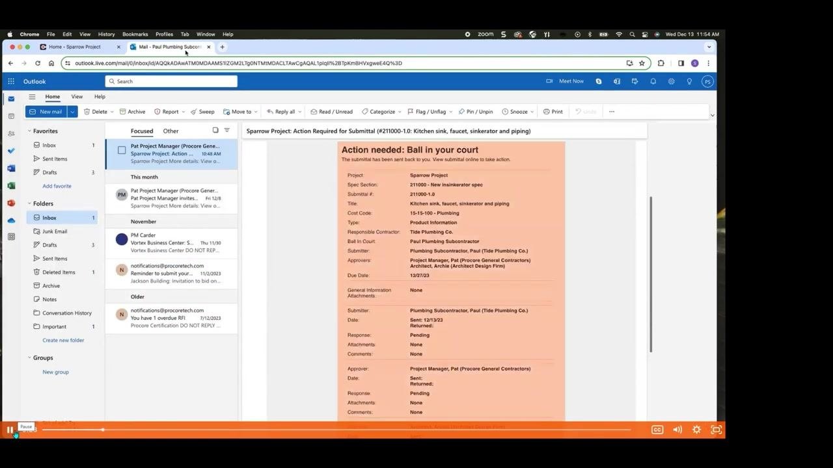The image size is (833, 468).
Task: Open To Do checkmark in app rail
Action: point(11,151)
